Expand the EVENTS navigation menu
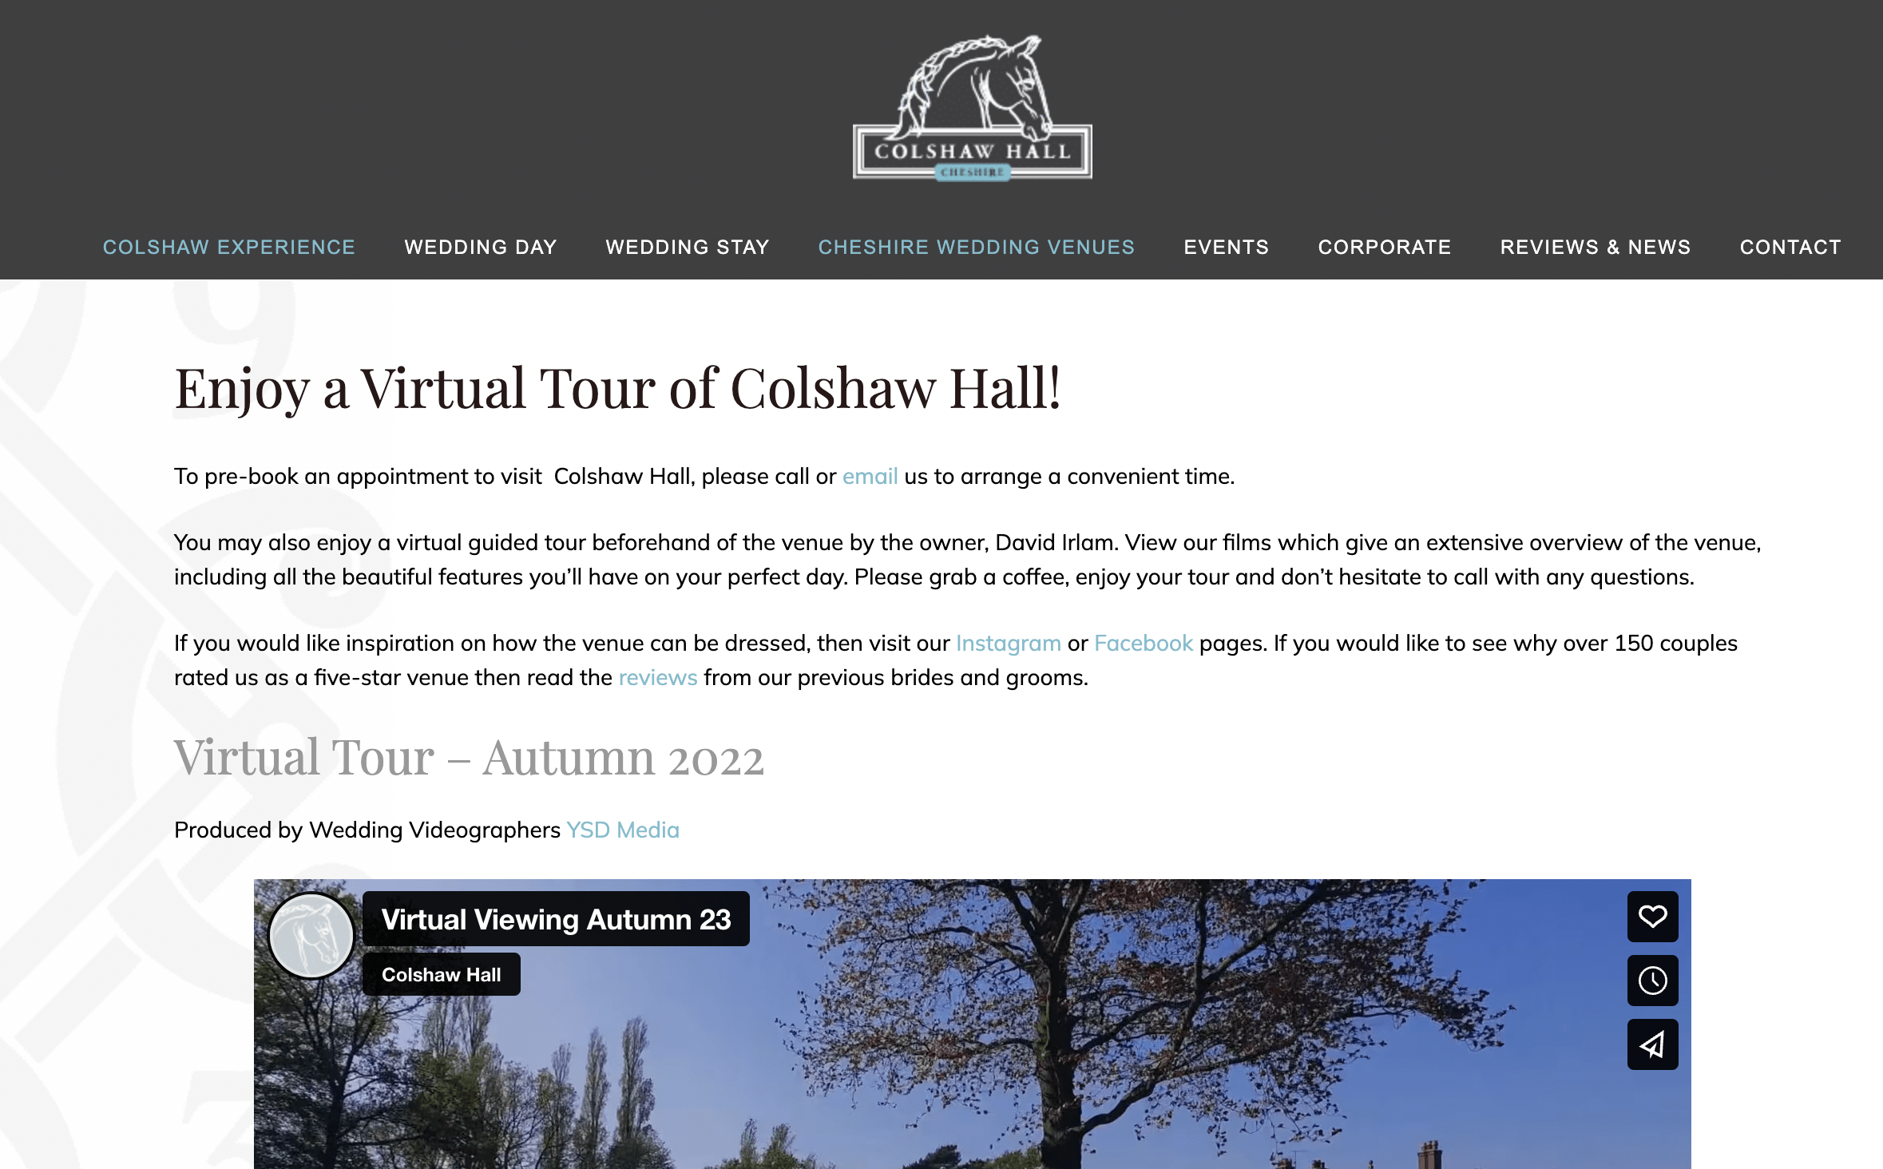 (x=1226, y=245)
